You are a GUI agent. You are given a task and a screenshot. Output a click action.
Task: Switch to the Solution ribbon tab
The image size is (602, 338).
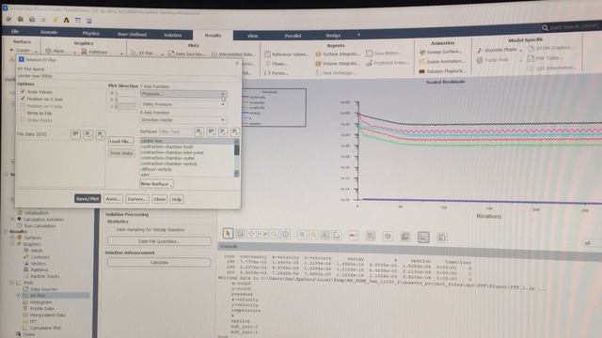[x=173, y=35]
